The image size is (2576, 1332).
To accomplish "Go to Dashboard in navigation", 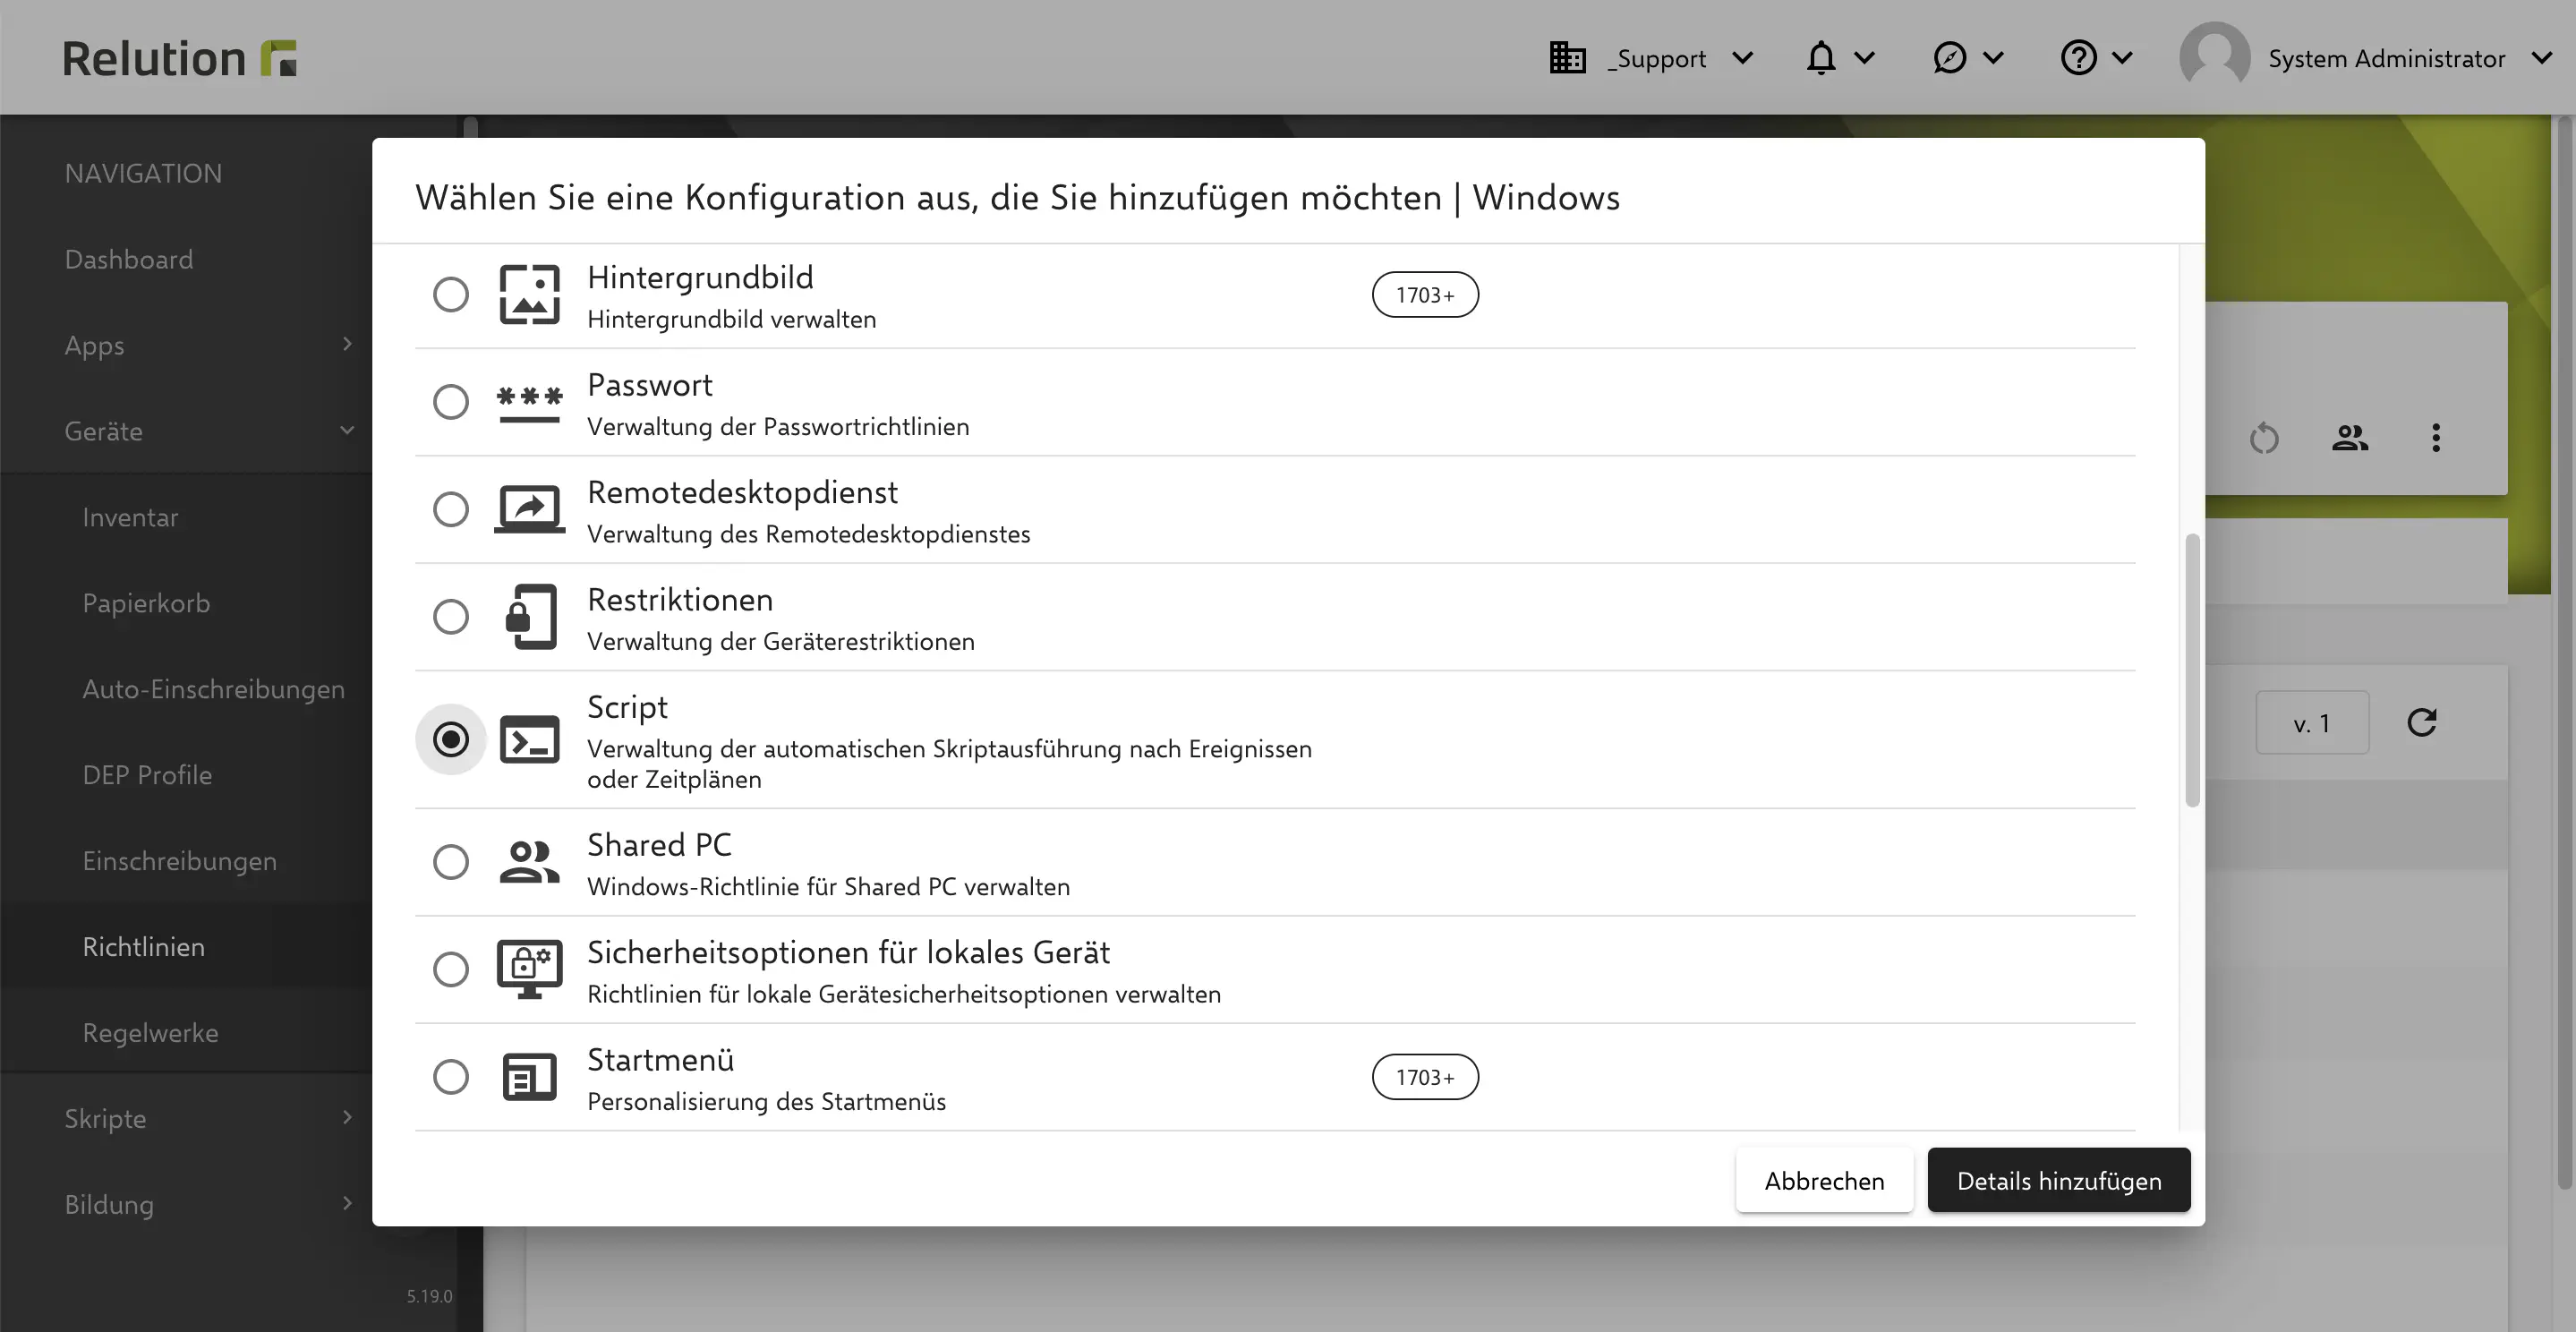I will pos(129,260).
